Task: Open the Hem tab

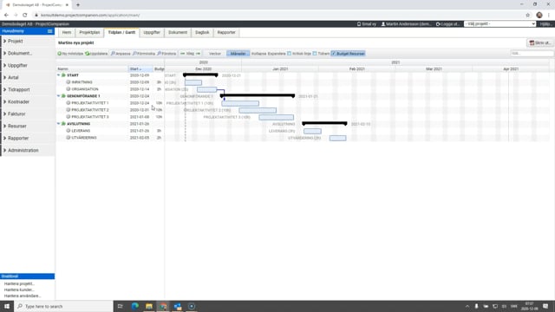Action: click(x=67, y=33)
